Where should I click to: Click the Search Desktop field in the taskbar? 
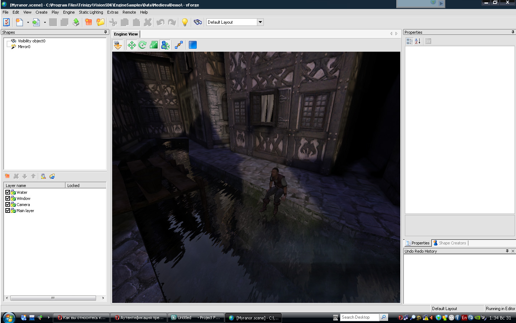[359, 317]
